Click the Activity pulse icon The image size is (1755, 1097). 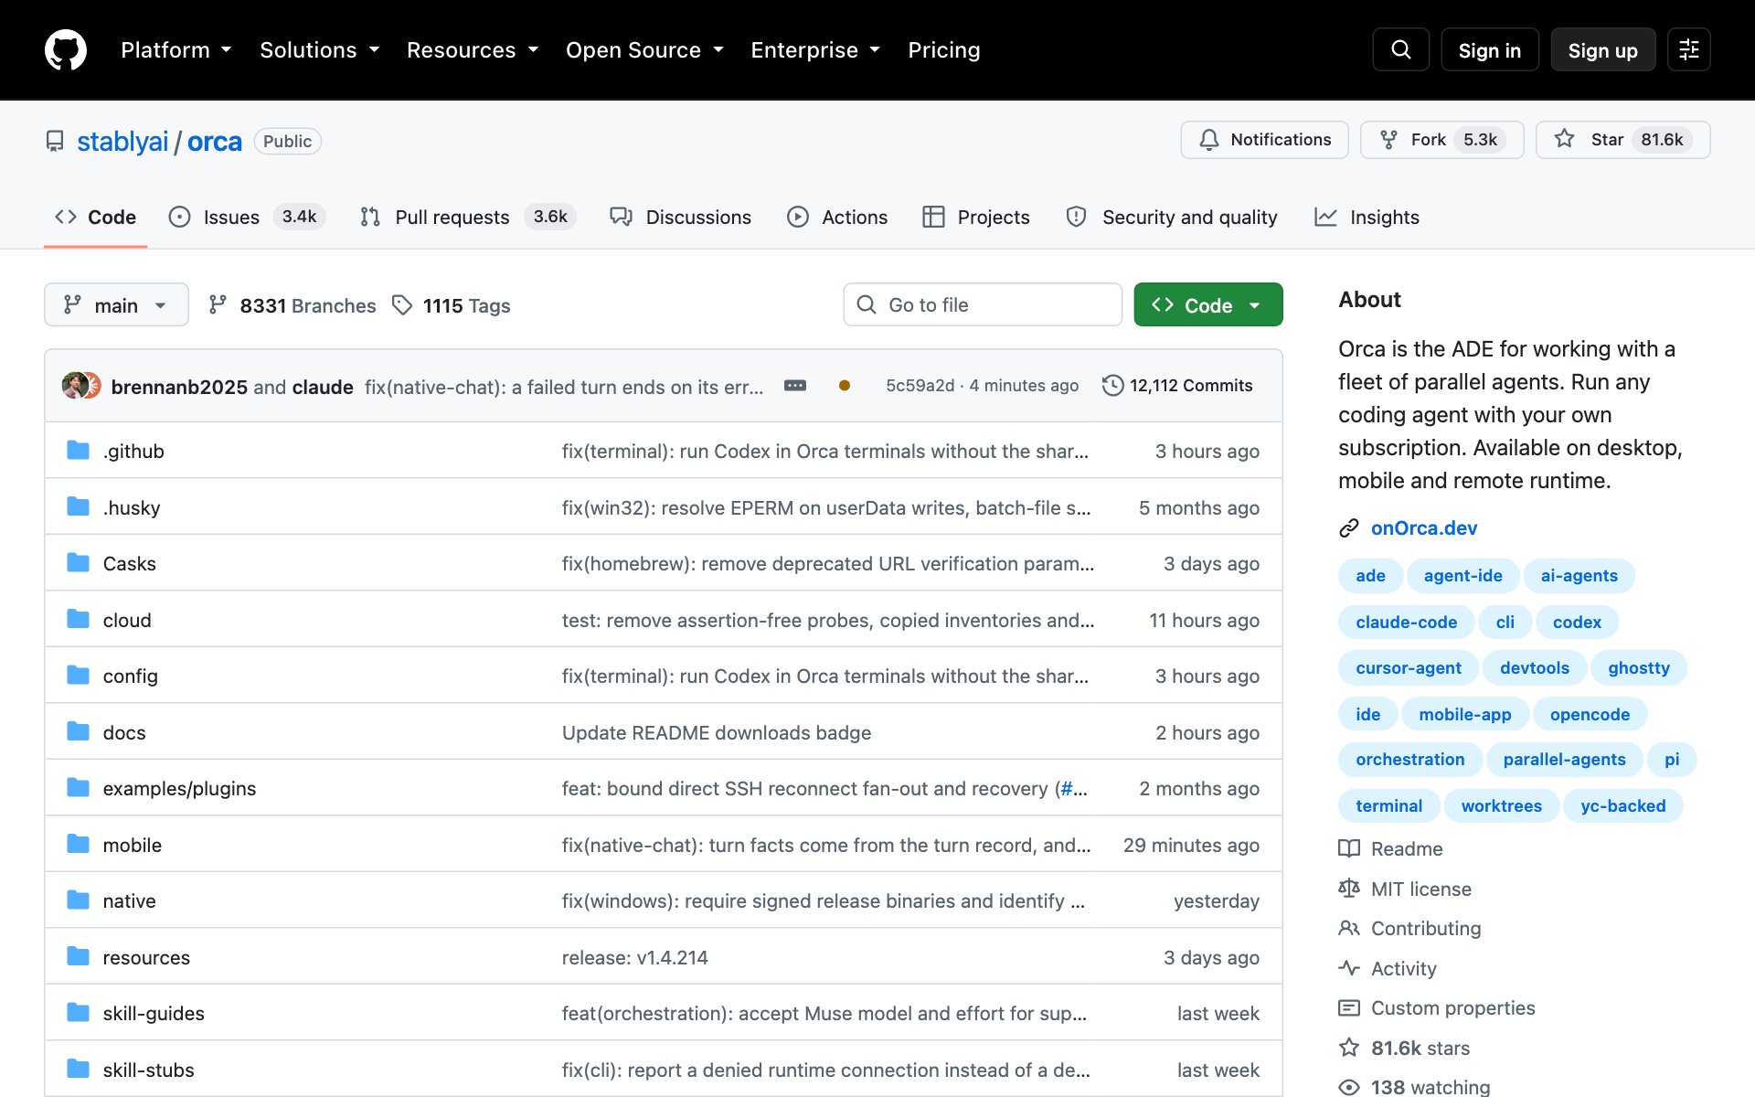click(x=1349, y=968)
